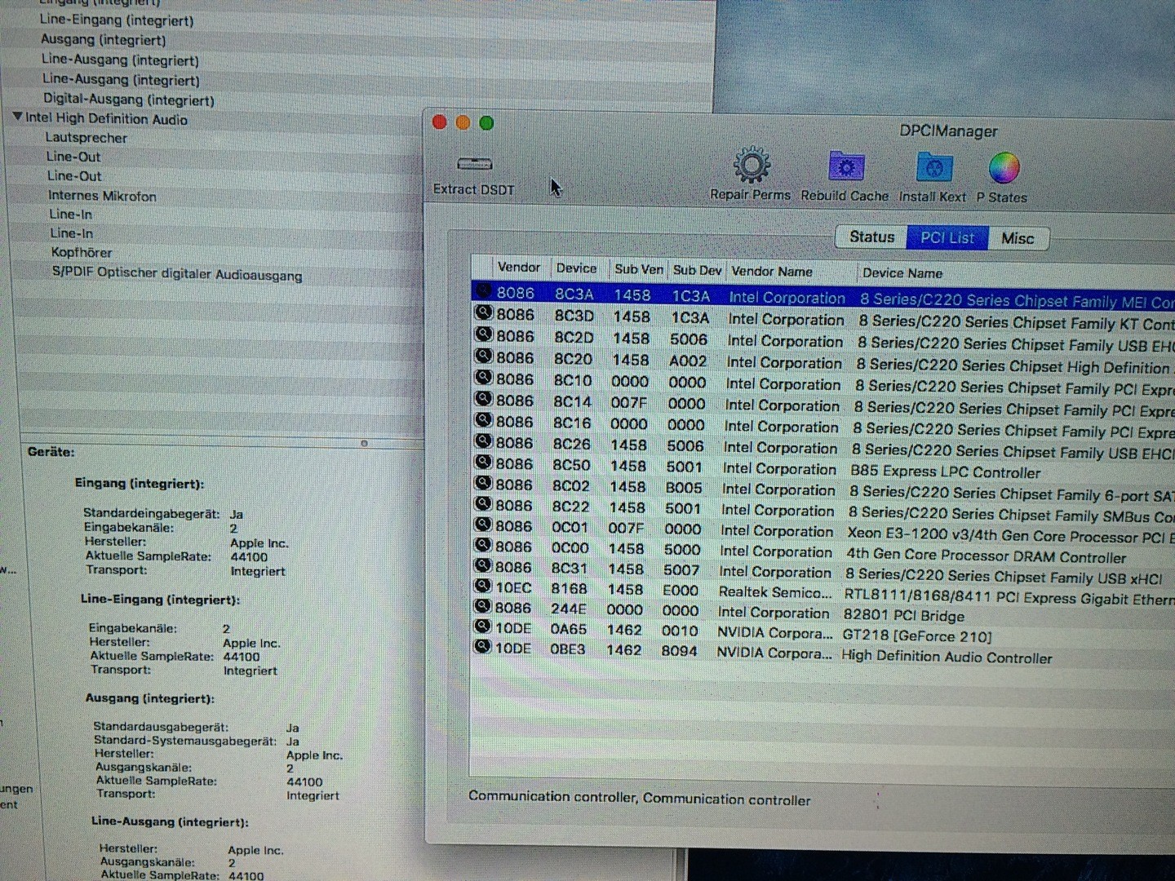
Task: Click the "82801 PCI Bridge" device name
Action: [904, 616]
